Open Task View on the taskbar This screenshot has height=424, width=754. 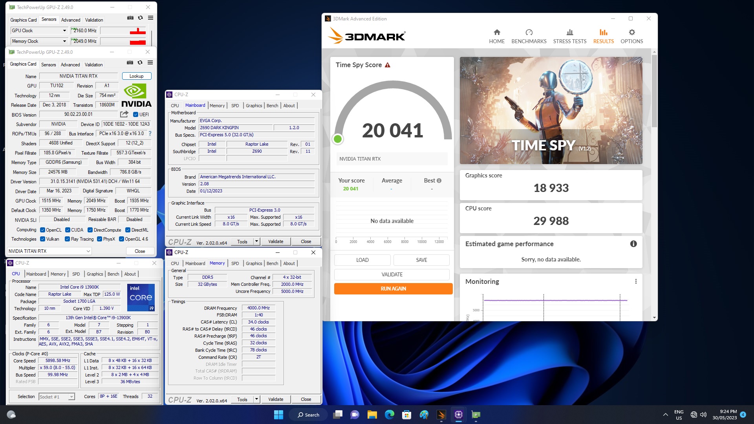pos(338,415)
